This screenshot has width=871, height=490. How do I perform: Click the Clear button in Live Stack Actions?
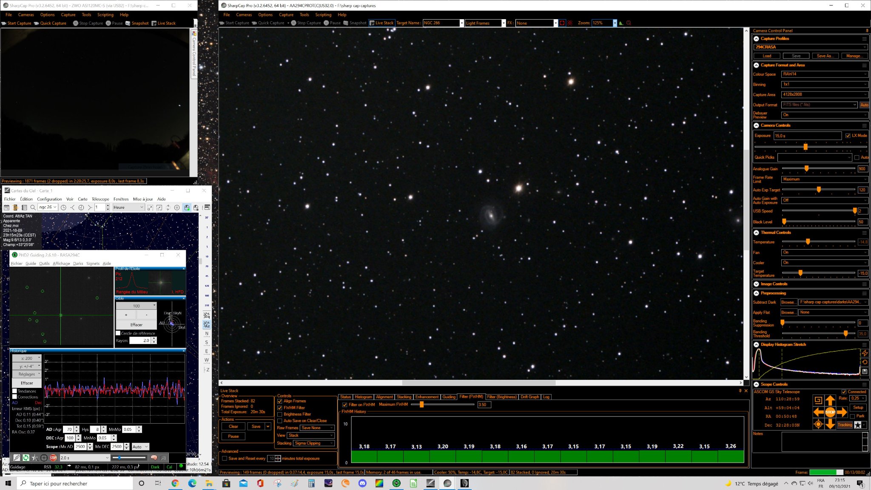click(x=233, y=427)
